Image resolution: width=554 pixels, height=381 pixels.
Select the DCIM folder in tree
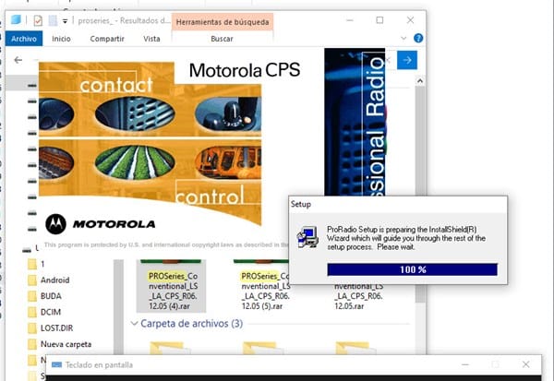pos(51,312)
